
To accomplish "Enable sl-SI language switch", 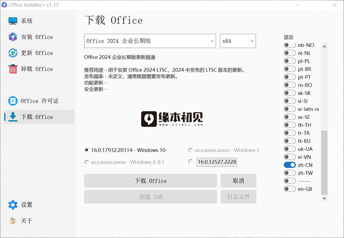I will click(x=290, y=101).
